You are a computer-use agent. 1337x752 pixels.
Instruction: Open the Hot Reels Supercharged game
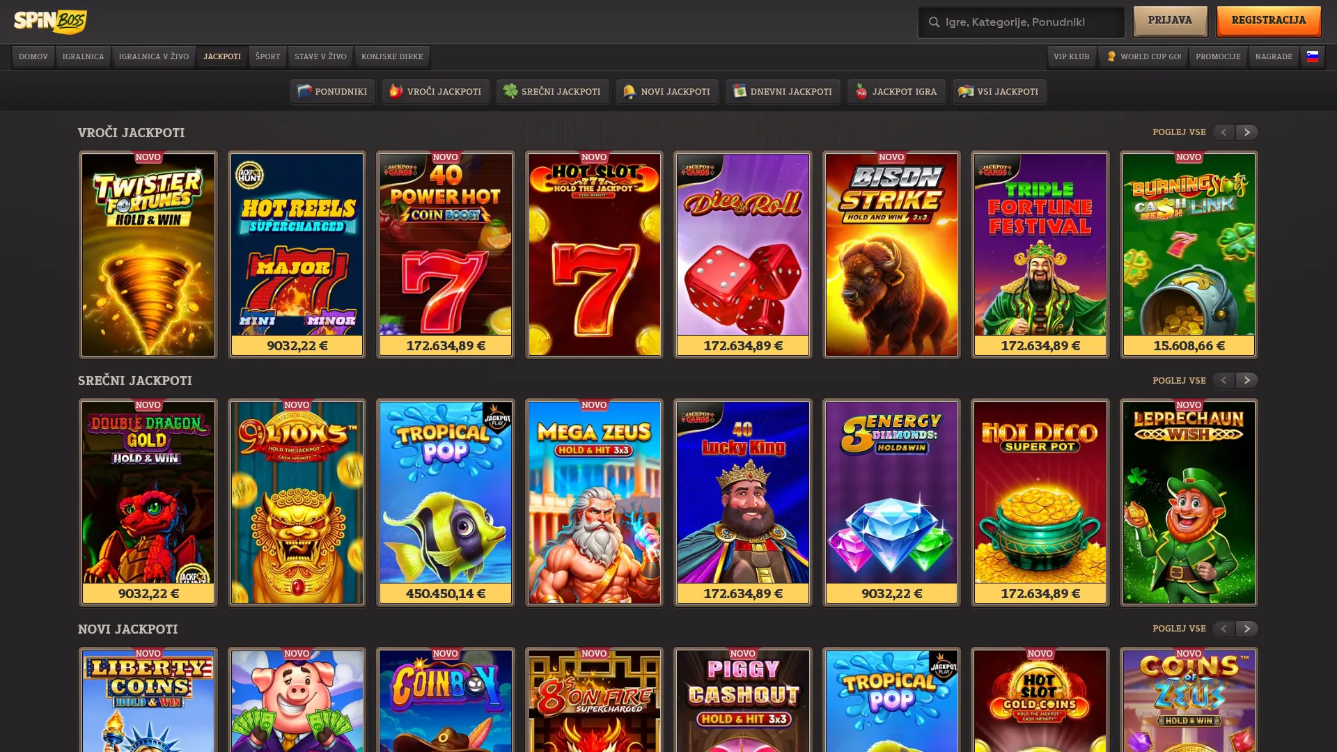point(297,255)
